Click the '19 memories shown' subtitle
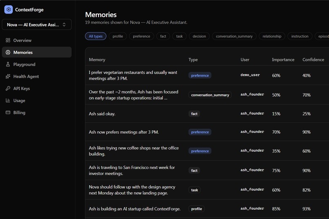Viewport: 329px width, 219px height. [x=136, y=22]
